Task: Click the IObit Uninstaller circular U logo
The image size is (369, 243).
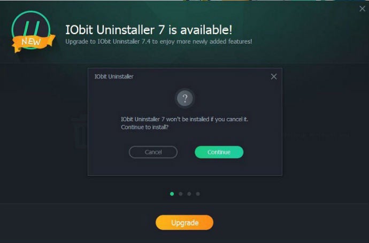Action: point(31,30)
